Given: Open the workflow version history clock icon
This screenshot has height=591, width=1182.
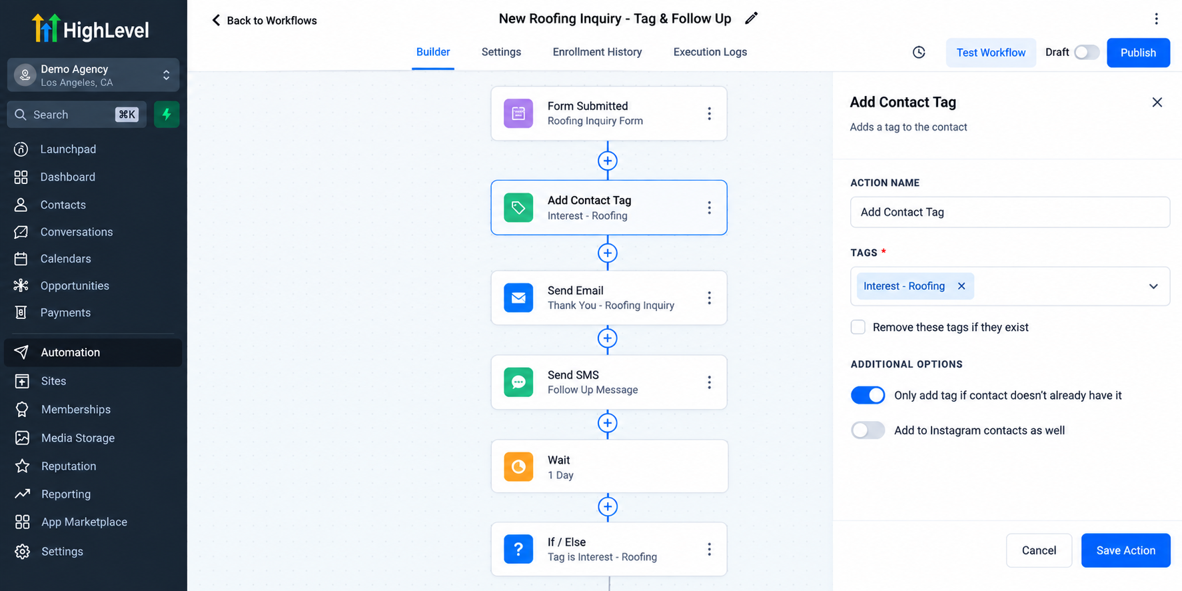Looking at the screenshot, I should click(x=919, y=53).
